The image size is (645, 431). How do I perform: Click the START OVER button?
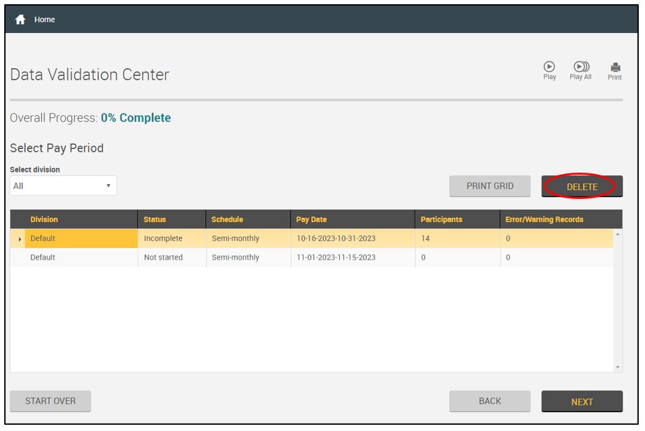point(51,401)
